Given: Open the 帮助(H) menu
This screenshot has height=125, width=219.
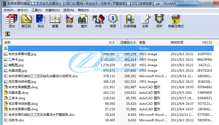Looking at the screenshot, I should pyautogui.click(x=83, y=10).
